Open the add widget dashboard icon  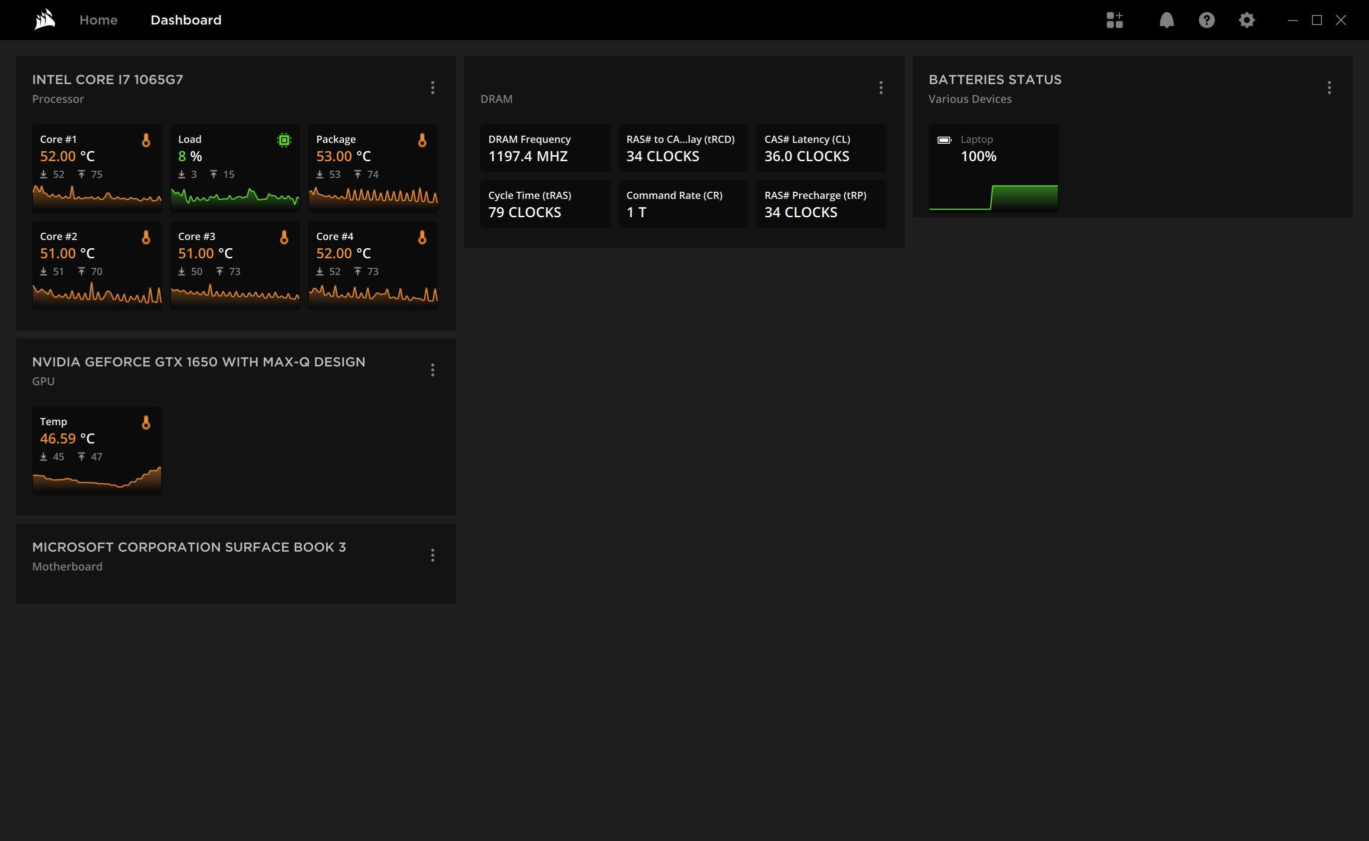coord(1114,20)
